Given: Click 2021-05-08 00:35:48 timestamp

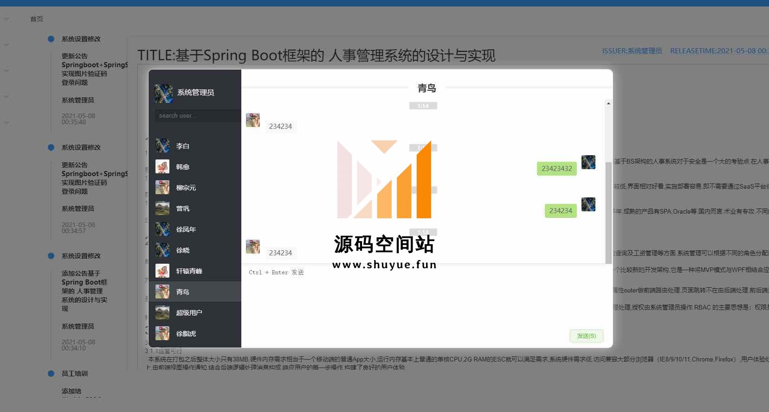Looking at the screenshot, I should (78, 119).
